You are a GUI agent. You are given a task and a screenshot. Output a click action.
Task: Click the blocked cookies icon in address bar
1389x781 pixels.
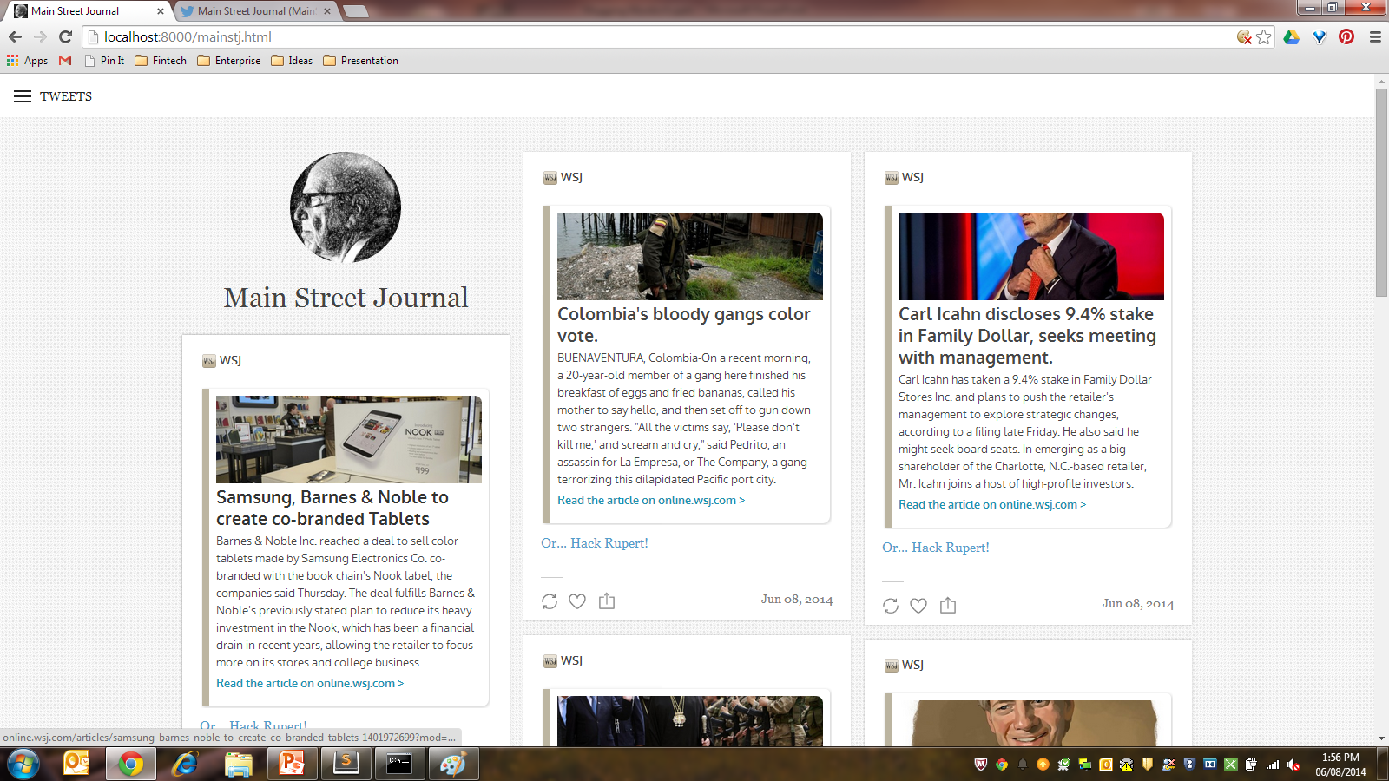[1244, 36]
